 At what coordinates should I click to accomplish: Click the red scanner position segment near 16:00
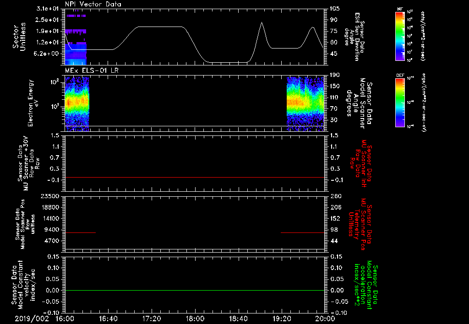[81, 232]
